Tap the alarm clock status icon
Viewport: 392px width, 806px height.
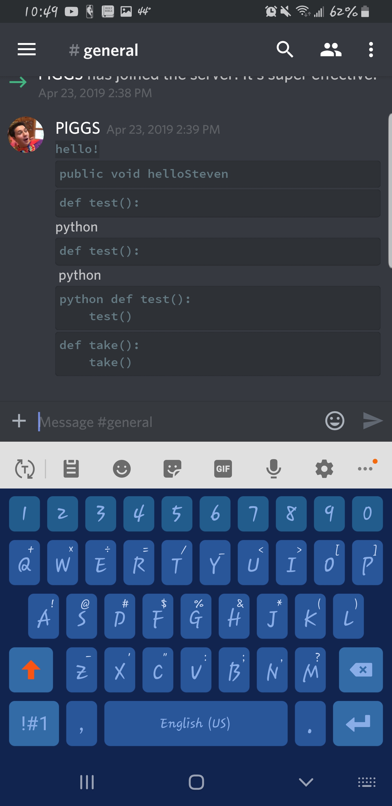[271, 12]
